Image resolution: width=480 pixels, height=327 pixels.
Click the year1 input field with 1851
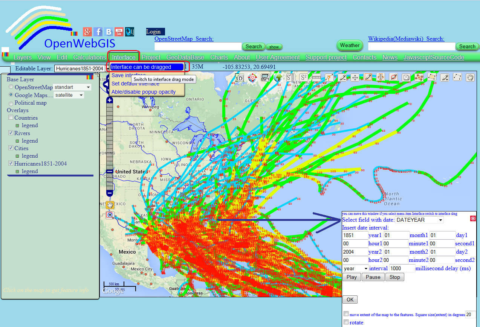pos(355,235)
